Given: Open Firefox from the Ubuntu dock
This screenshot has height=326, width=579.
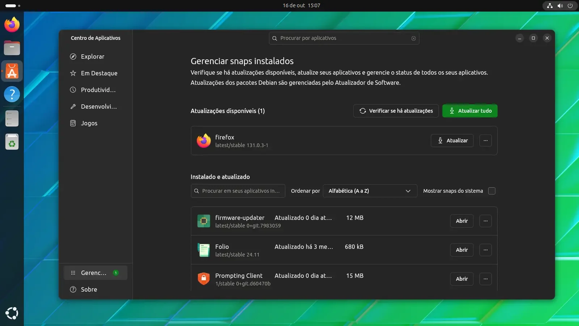Looking at the screenshot, I should click(x=12, y=25).
